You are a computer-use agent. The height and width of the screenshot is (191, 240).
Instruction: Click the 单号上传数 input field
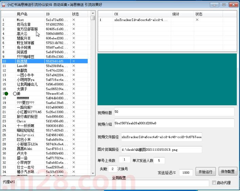(x=125, y=160)
